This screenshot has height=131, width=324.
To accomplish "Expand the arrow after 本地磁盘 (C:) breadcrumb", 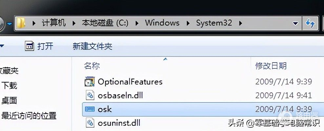I will point(137,23).
